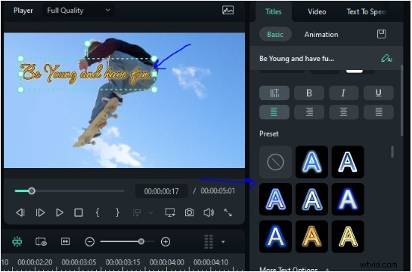Toggle the auto ripple timeline icon
This screenshot has height=272, width=412.
point(17,242)
